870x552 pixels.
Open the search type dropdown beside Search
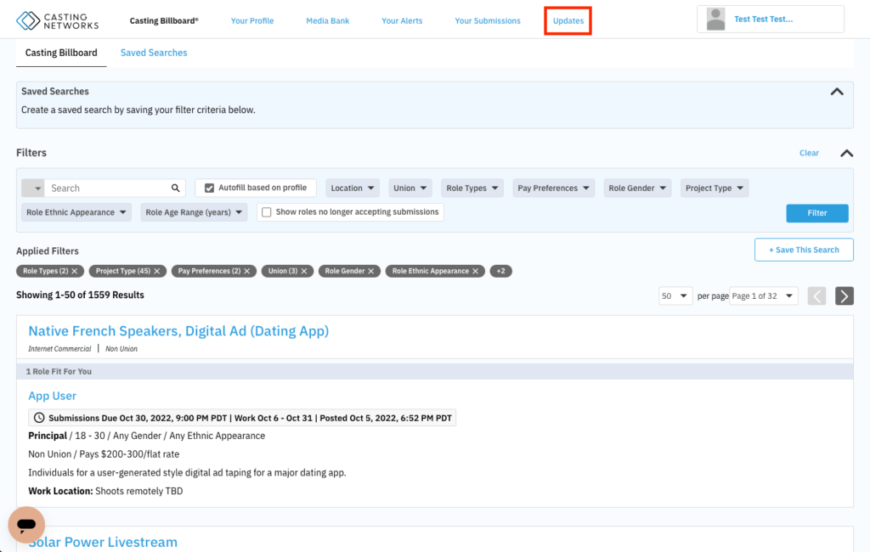(33, 188)
